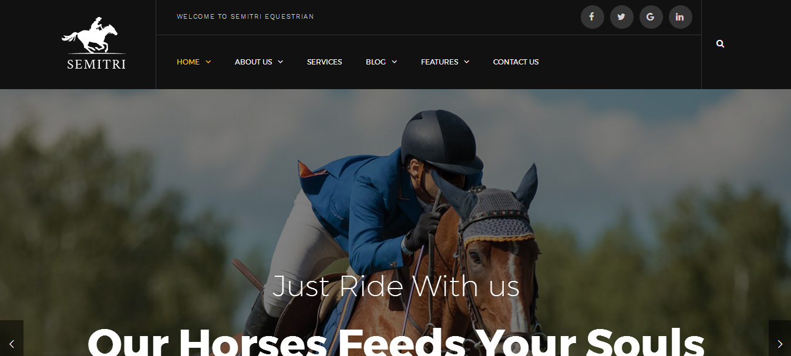The height and width of the screenshot is (356, 791).
Task: Click the Features navigation link
Action: 439,62
